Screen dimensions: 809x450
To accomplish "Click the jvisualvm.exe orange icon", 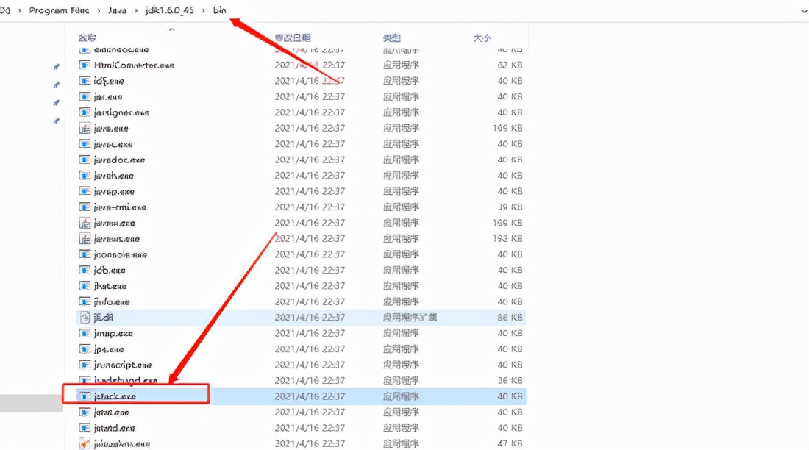I will click(85, 444).
